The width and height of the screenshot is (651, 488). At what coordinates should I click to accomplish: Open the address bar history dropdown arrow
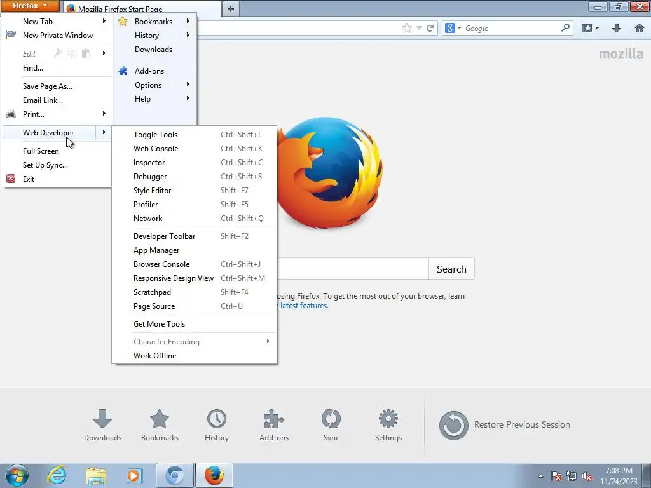419,28
